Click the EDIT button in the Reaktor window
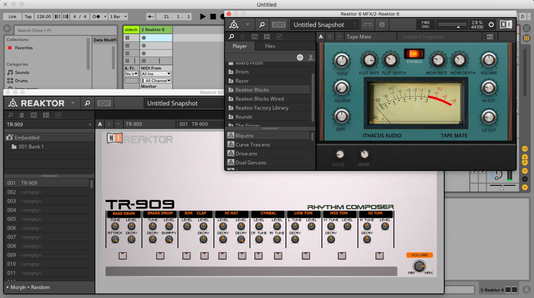Screen dimensions: 534x298 pyautogui.click(x=104, y=103)
